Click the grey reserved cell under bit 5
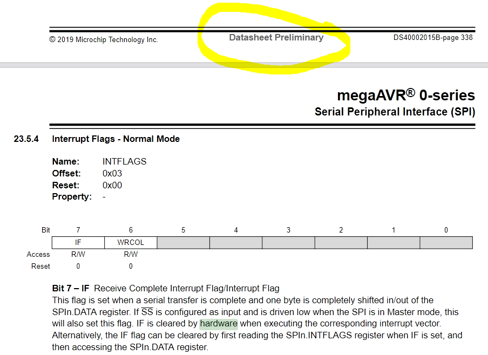The image size is (488, 355). point(184,243)
